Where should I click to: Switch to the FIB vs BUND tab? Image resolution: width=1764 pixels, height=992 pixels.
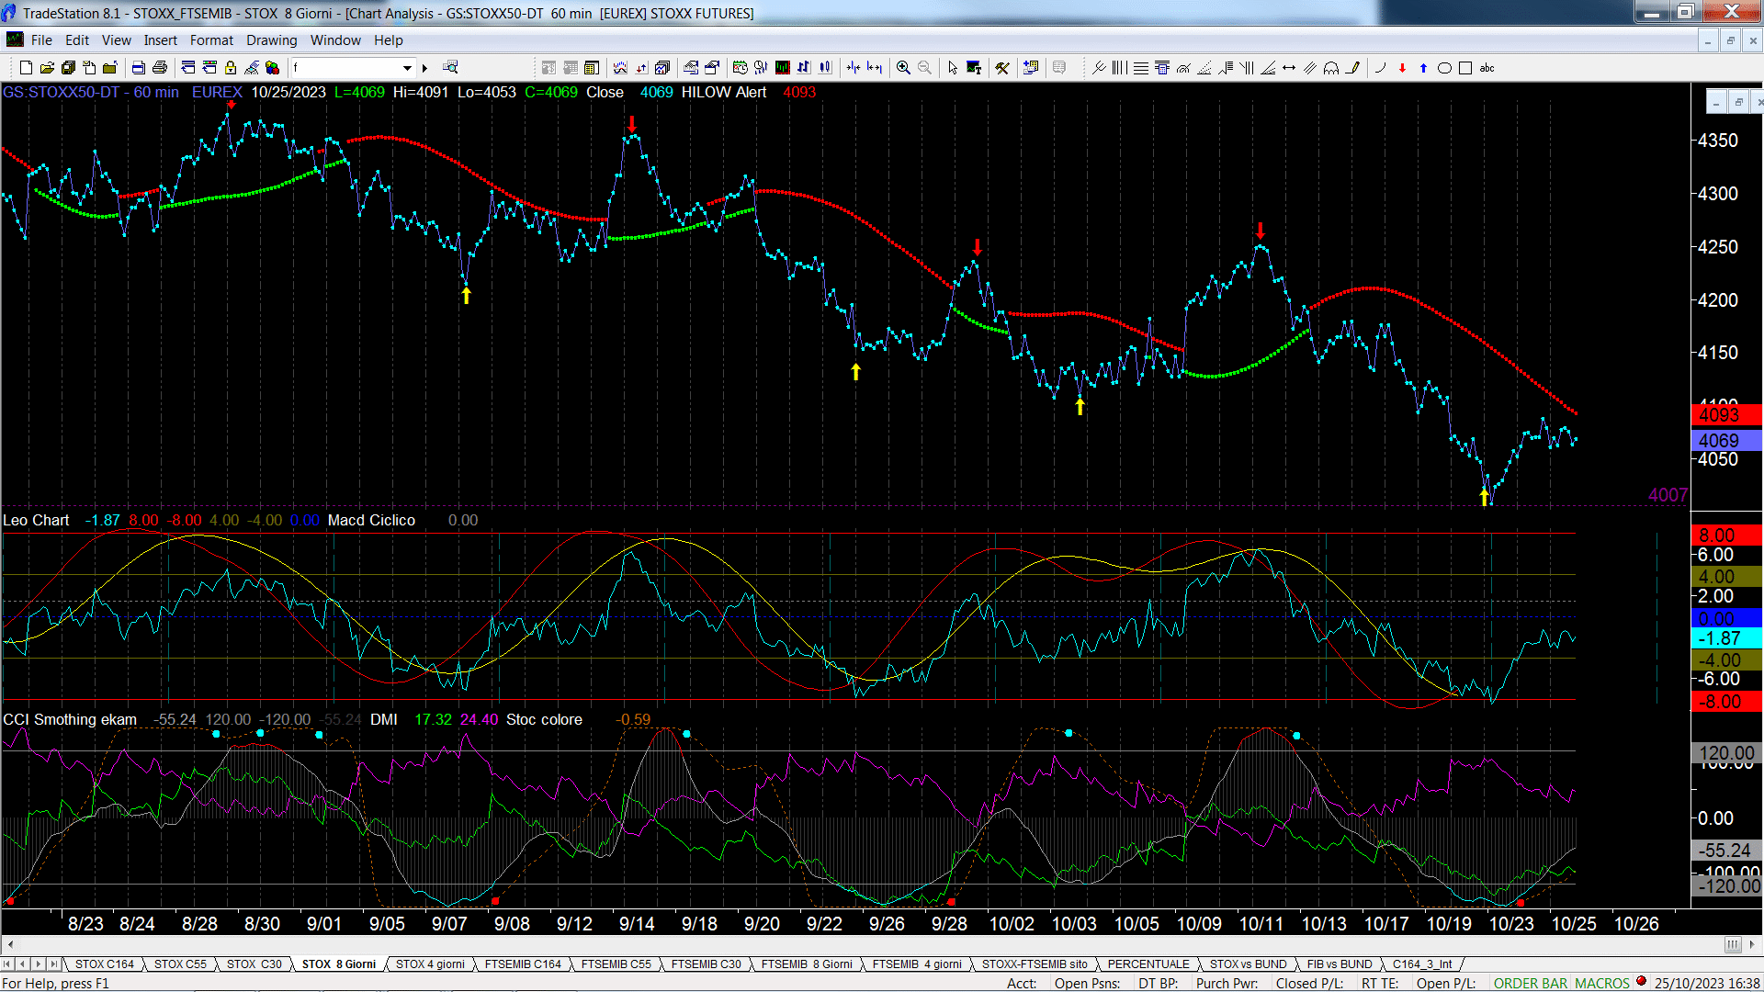(x=1340, y=964)
